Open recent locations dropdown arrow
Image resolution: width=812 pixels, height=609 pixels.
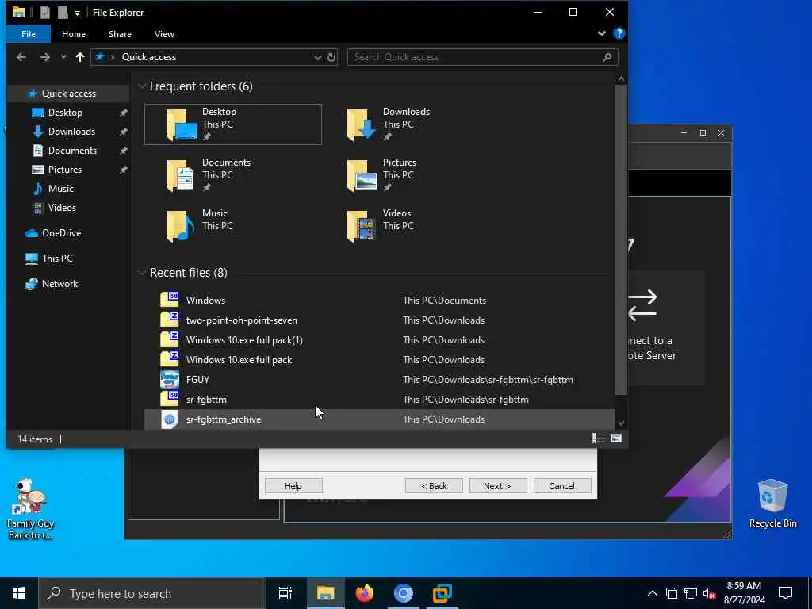tap(63, 57)
